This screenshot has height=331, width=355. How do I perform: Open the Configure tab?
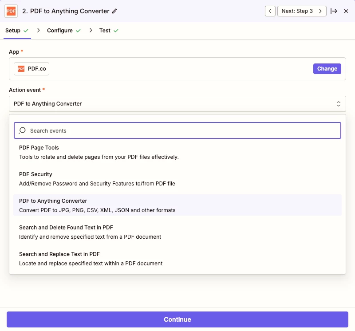click(x=63, y=31)
